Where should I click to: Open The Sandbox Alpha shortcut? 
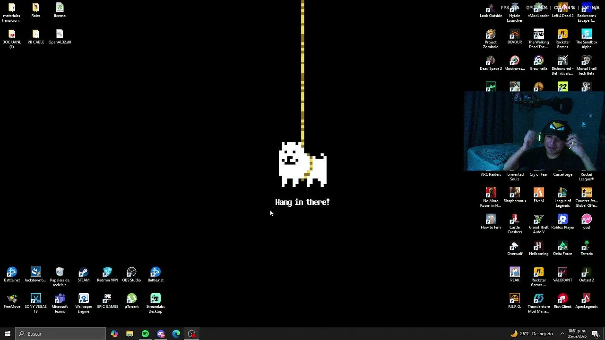tap(587, 39)
